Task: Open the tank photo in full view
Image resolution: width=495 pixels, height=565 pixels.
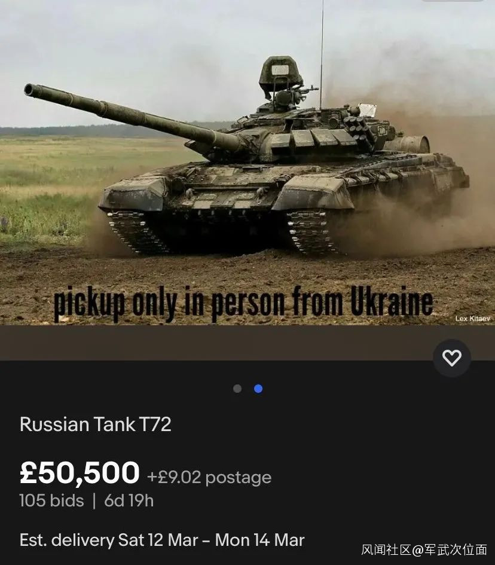Action: pyautogui.click(x=247, y=162)
